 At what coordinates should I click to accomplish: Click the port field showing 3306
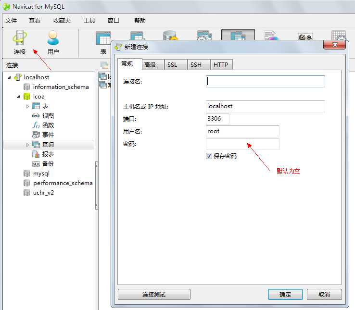(217, 119)
